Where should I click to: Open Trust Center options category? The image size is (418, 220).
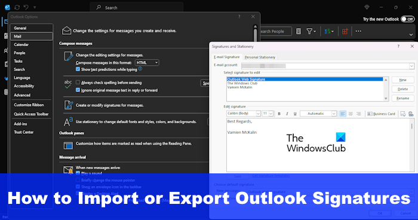coord(32,132)
